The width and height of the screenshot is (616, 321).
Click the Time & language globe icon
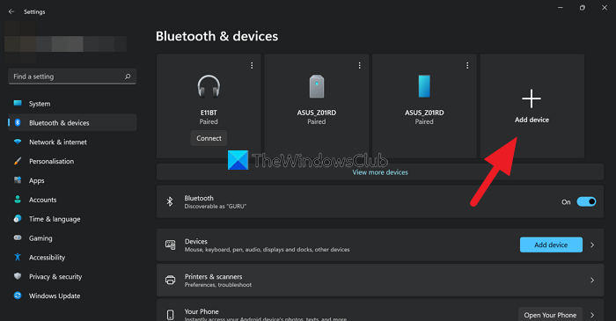[18, 219]
